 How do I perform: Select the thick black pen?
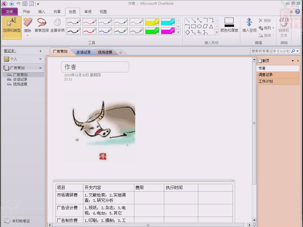(x=74, y=31)
